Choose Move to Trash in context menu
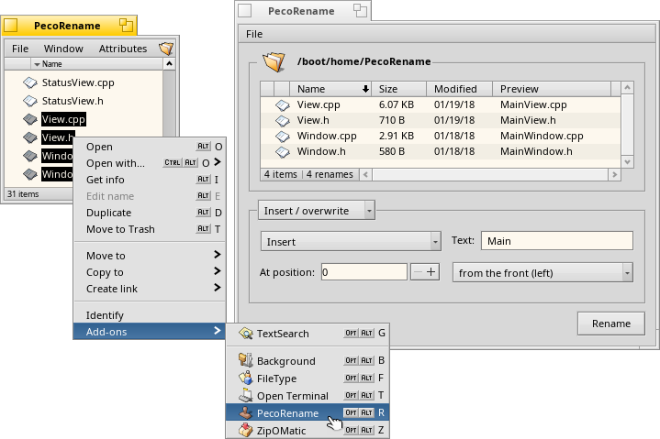 151,229
